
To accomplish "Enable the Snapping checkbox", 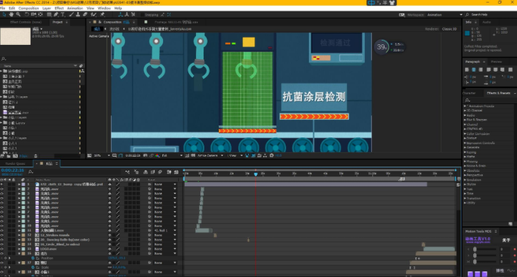I will point(142,15).
